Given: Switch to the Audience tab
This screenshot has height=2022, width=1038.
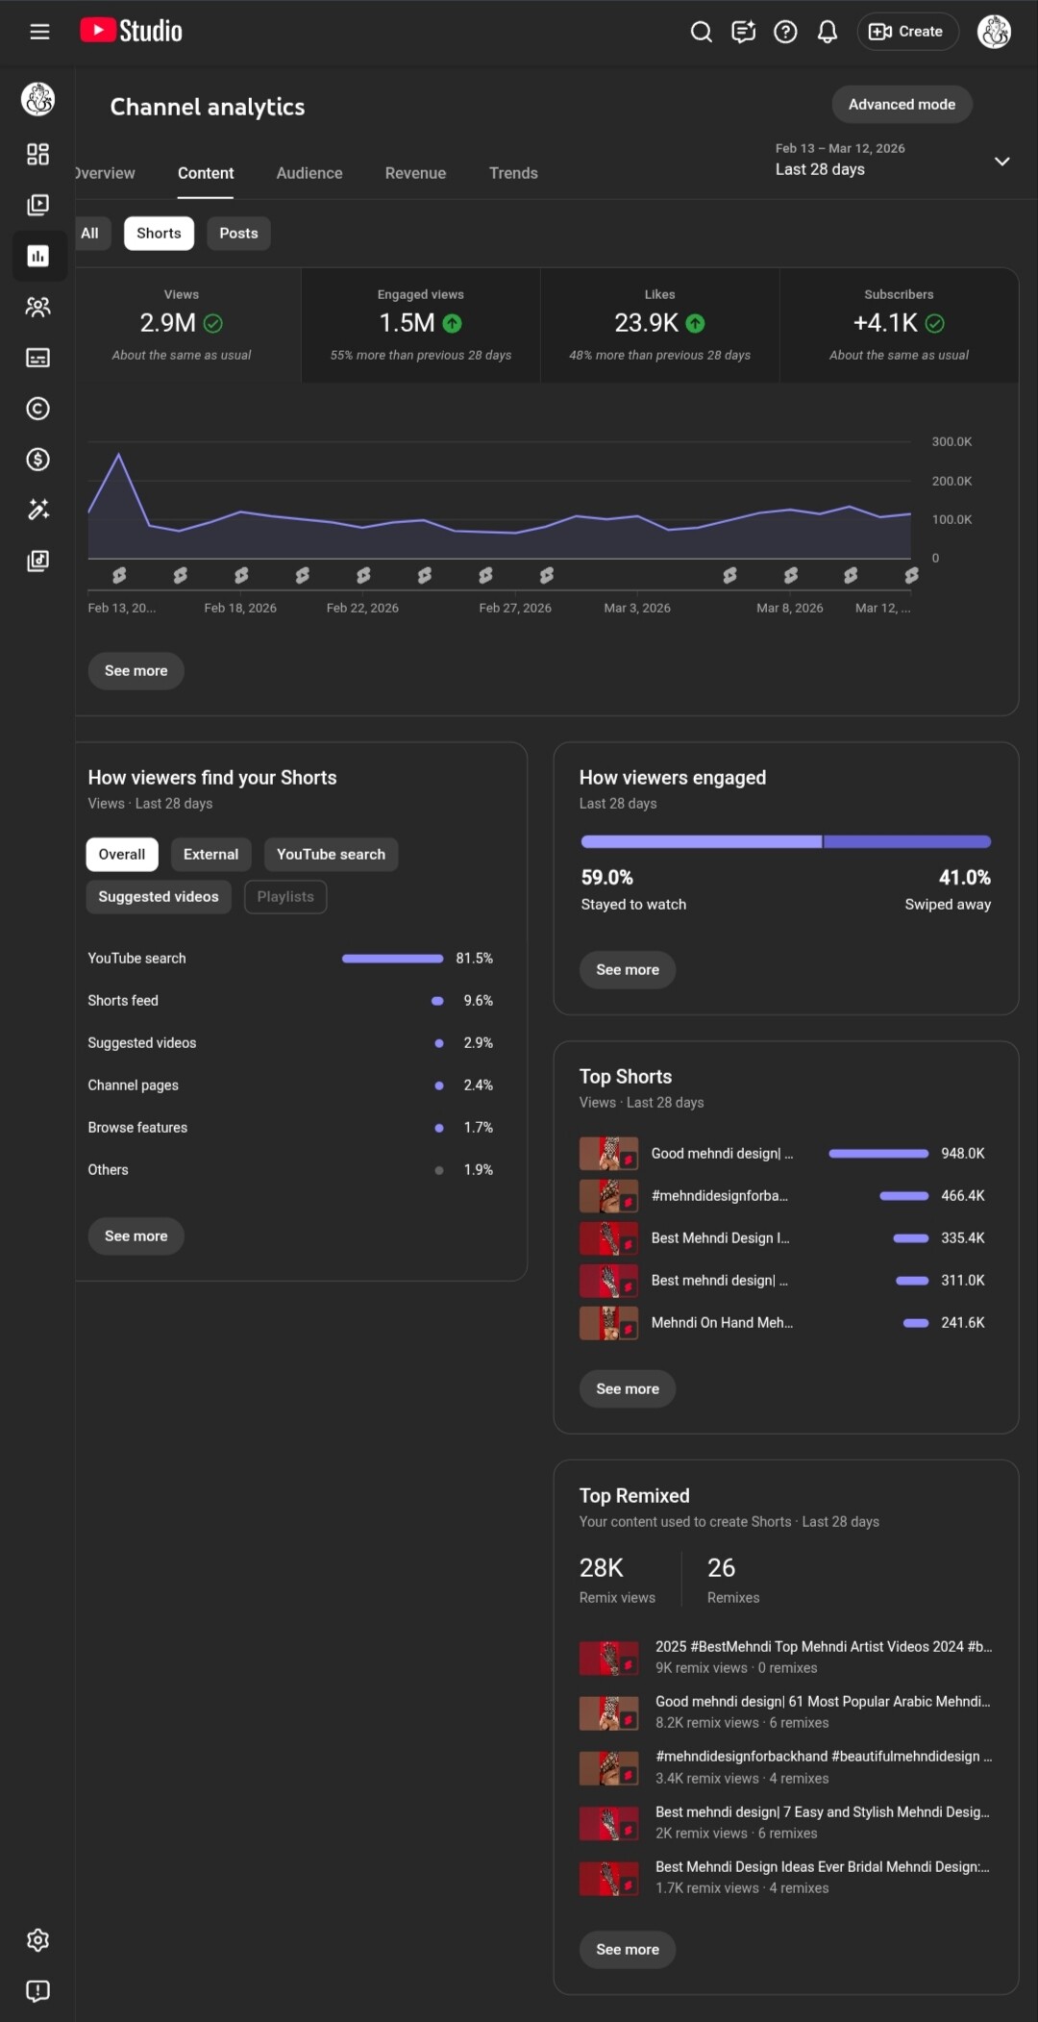Looking at the screenshot, I should click(x=309, y=173).
